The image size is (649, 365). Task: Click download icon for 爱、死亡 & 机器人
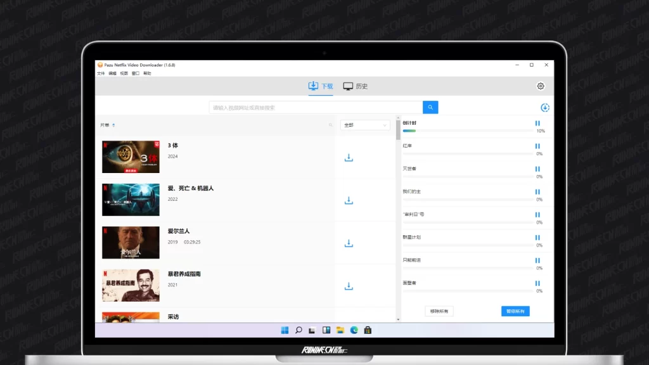point(348,201)
